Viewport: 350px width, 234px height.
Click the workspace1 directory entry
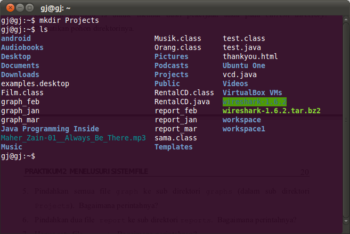[243, 129]
